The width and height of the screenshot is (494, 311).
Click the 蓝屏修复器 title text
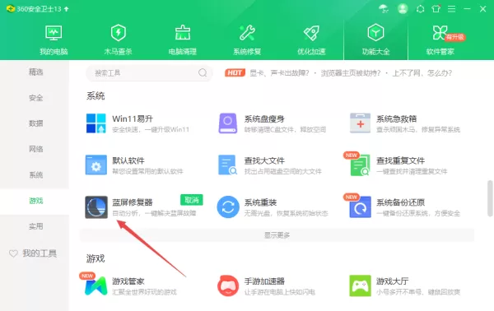133,202
